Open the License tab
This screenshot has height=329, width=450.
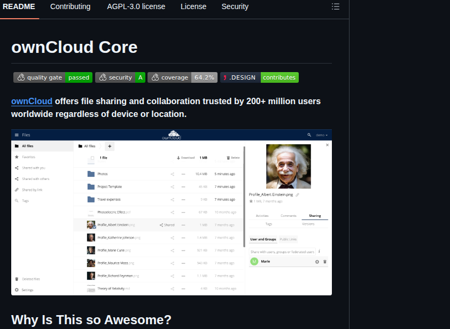click(x=193, y=6)
